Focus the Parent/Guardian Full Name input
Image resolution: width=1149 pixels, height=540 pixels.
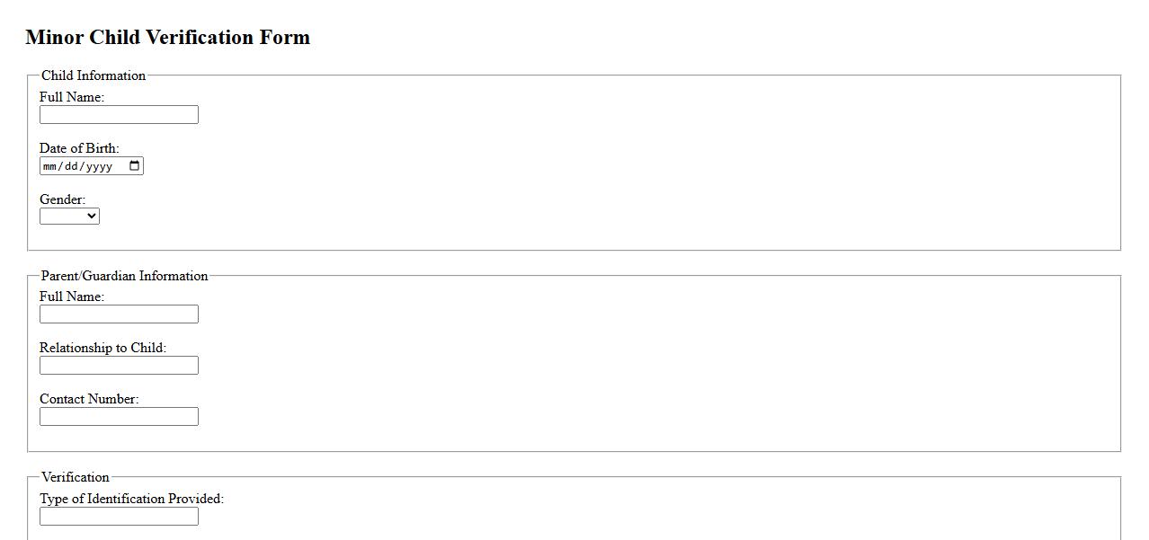[x=119, y=314]
